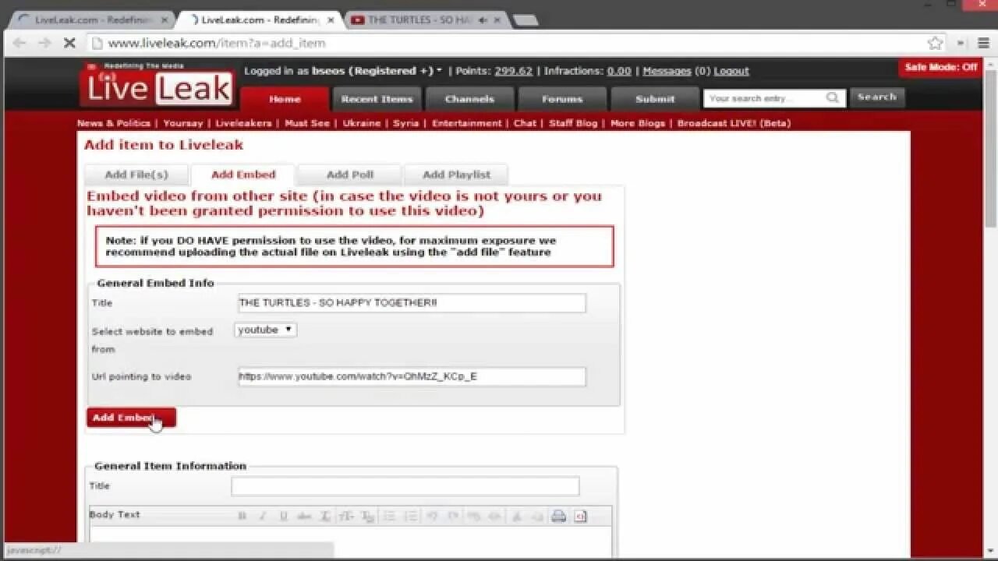Open the Channels navigation tab

point(469,99)
